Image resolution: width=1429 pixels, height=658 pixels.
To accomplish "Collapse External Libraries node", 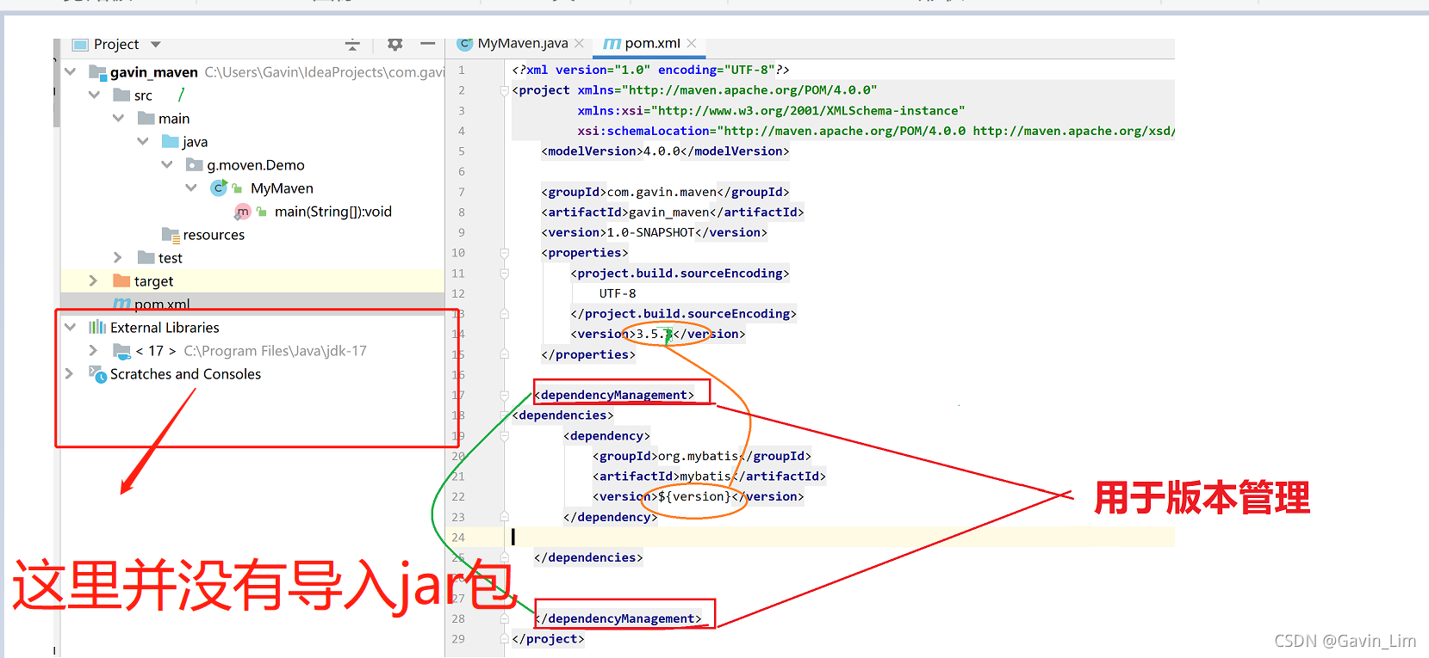I will 70,327.
